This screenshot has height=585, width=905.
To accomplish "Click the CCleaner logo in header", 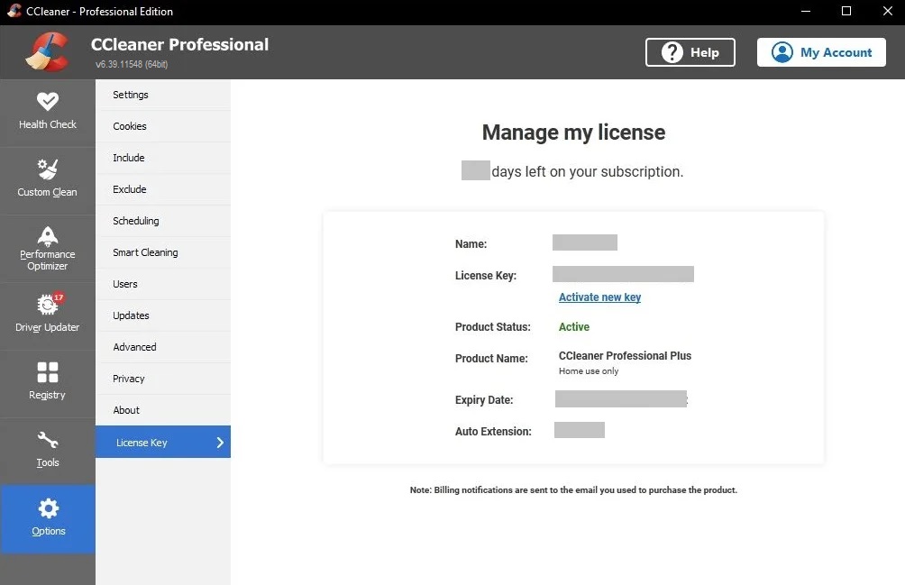I will point(48,52).
